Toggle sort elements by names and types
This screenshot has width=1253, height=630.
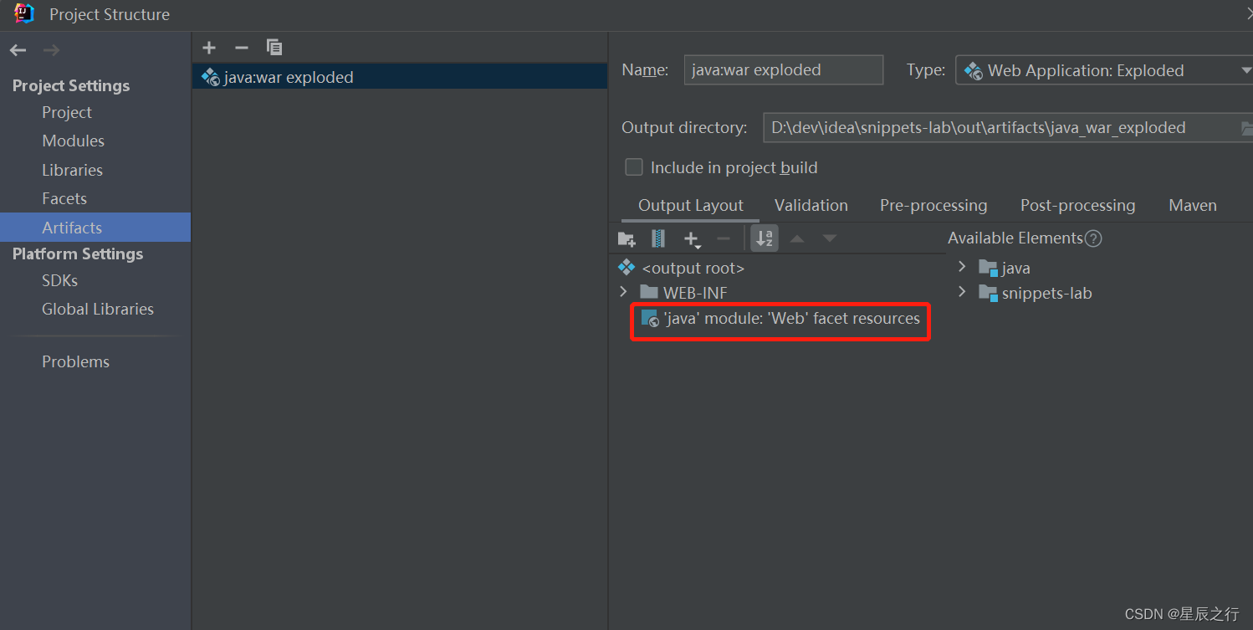point(765,238)
